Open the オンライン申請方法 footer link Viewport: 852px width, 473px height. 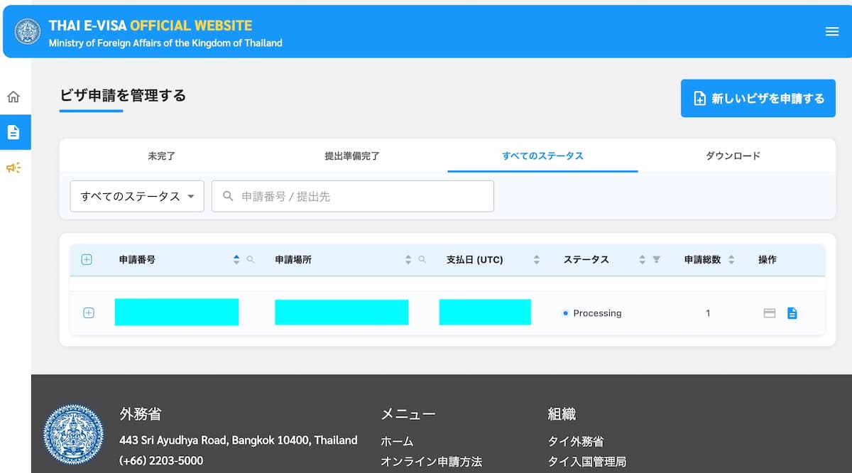point(432,462)
